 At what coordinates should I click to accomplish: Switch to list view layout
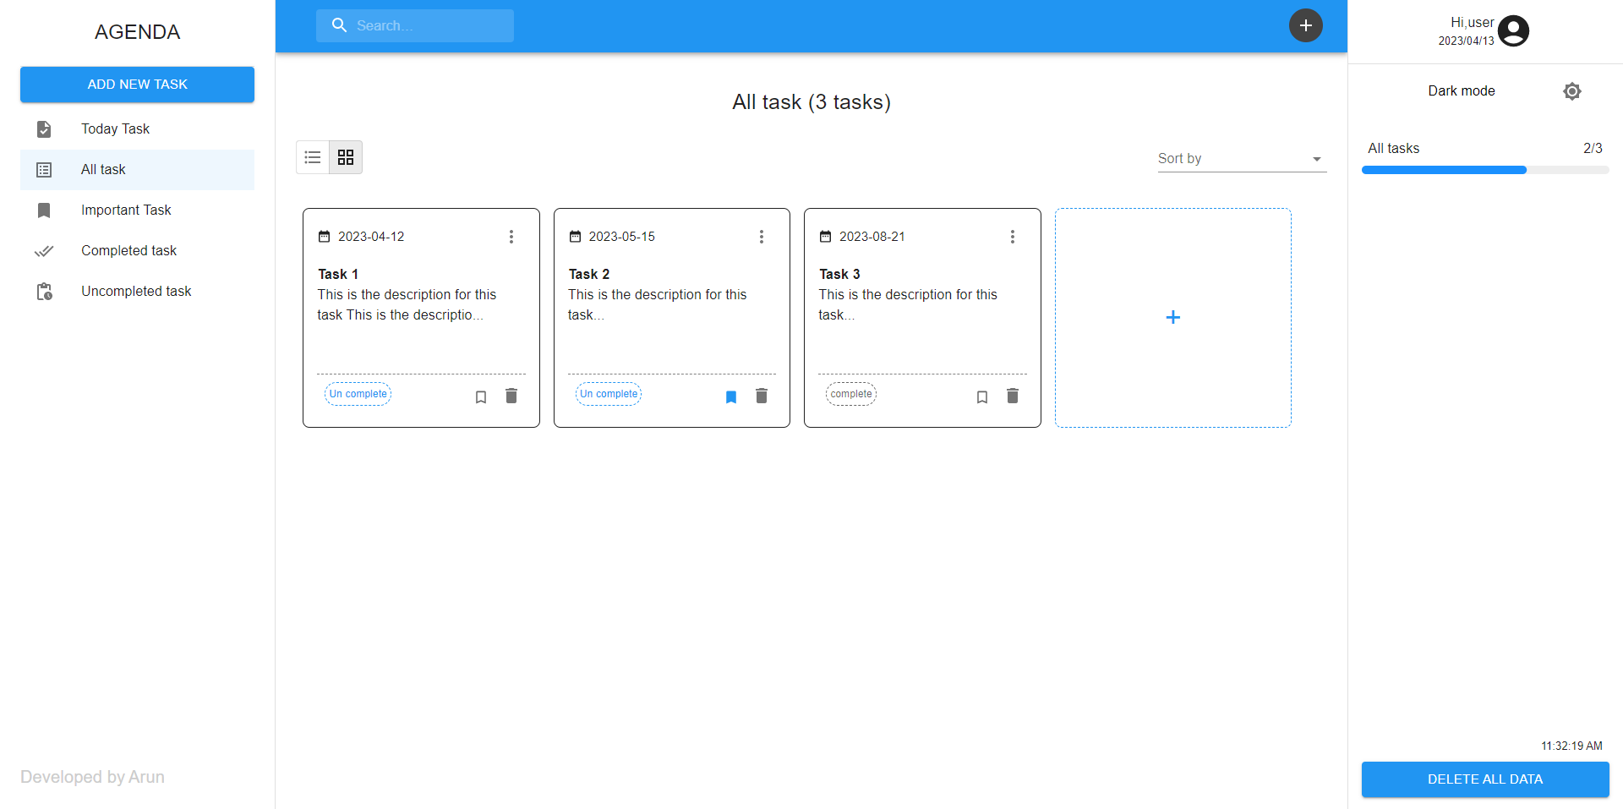[x=313, y=157]
